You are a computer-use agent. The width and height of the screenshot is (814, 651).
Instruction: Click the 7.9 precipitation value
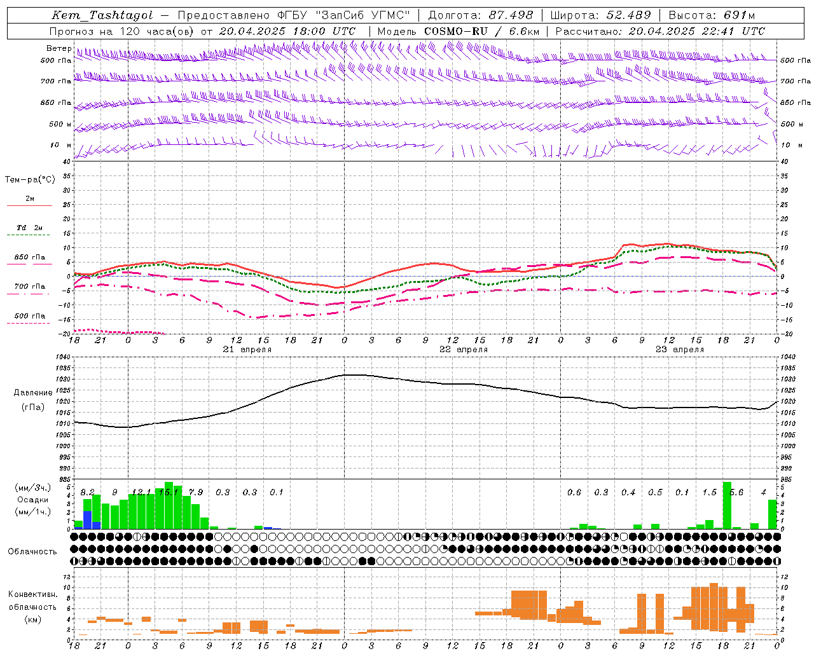point(196,493)
